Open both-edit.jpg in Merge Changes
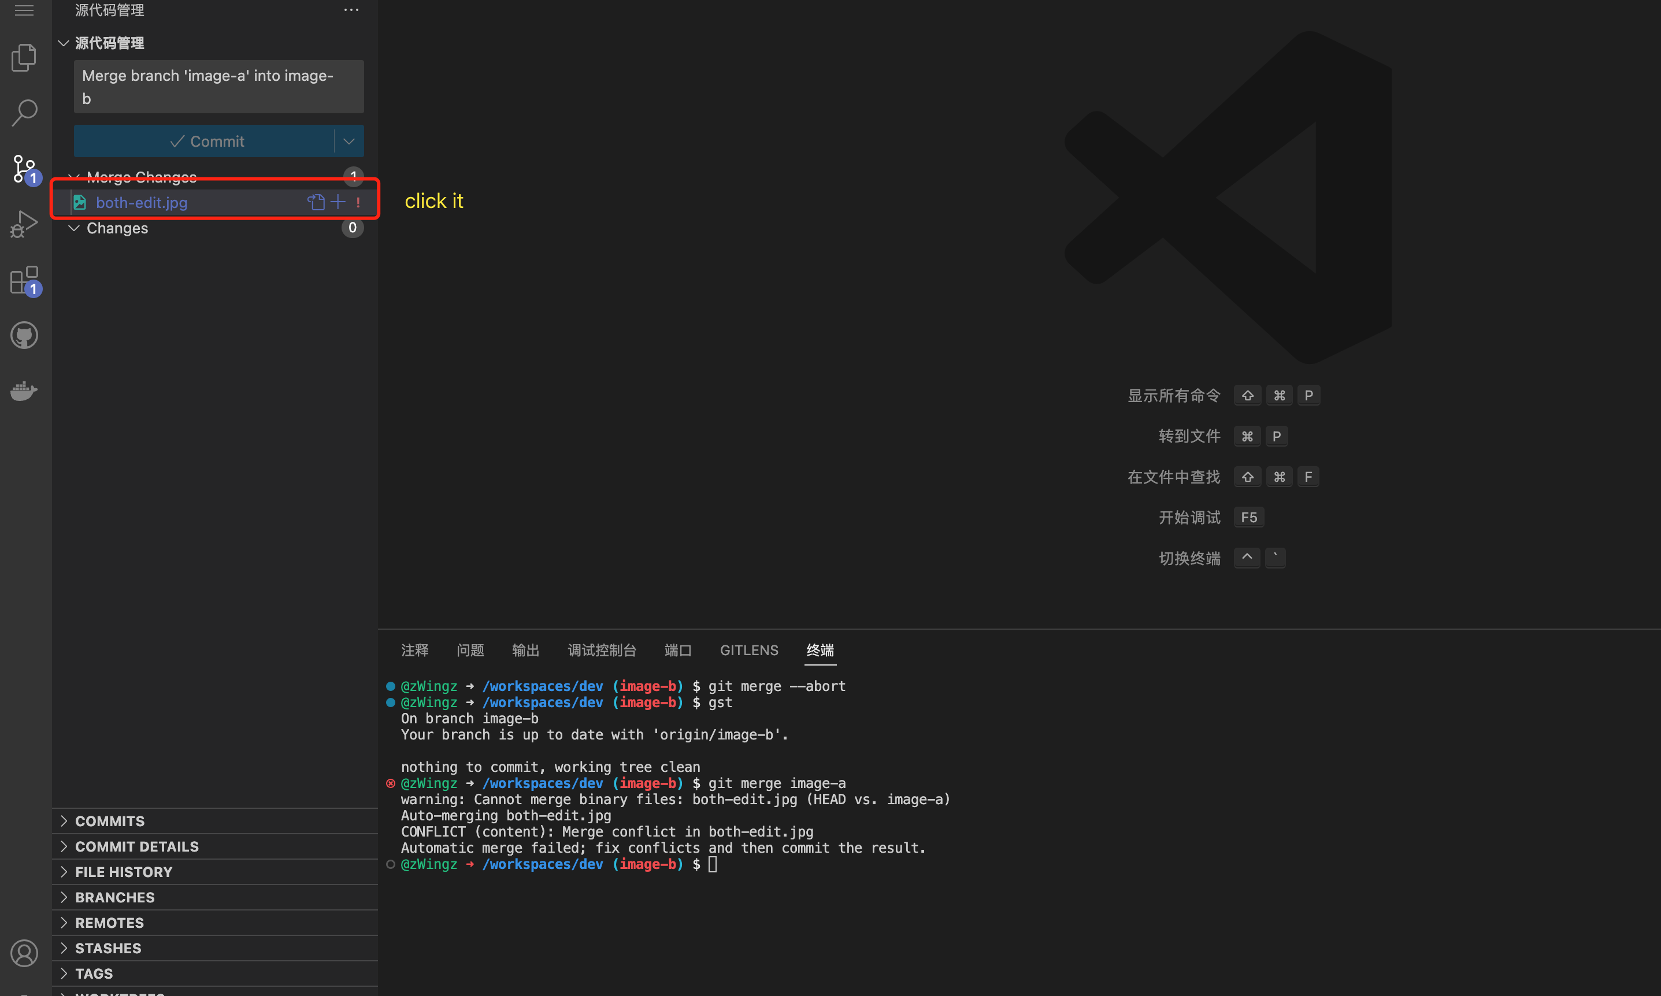Image resolution: width=1661 pixels, height=996 pixels. [215, 202]
